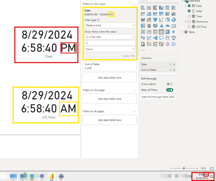Select the ribbon chart visual
The image size is (216, 181).
pos(143,20)
